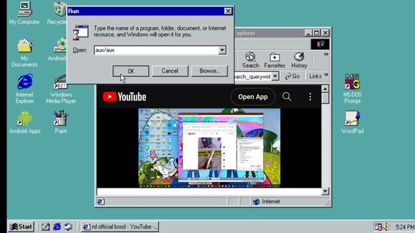Expand Open combo box dropdown in Run dialog
This screenshot has height=233, width=415.
pyautogui.click(x=222, y=50)
